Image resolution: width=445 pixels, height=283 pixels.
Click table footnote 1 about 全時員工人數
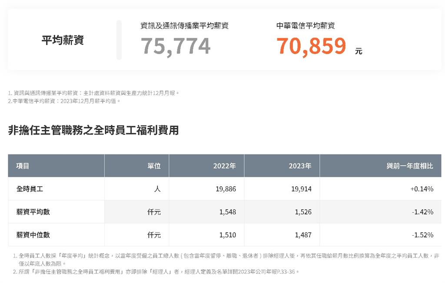(x=226, y=260)
